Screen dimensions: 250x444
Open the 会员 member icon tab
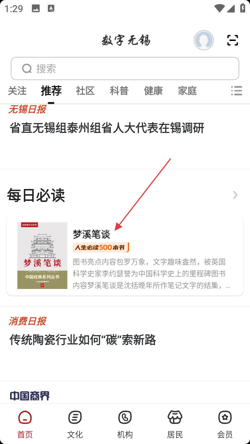(x=225, y=424)
